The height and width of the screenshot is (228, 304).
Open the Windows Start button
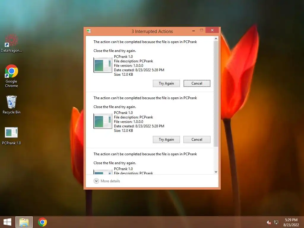[7, 222]
